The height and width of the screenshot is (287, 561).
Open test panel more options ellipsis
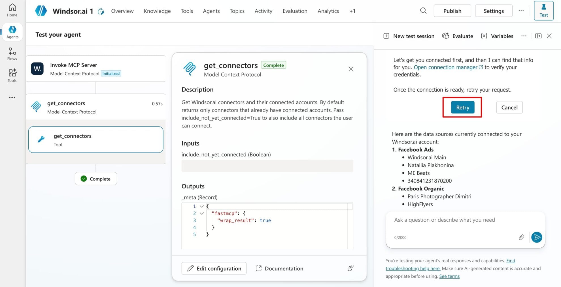pyautogui.click(x=524, y=36)
